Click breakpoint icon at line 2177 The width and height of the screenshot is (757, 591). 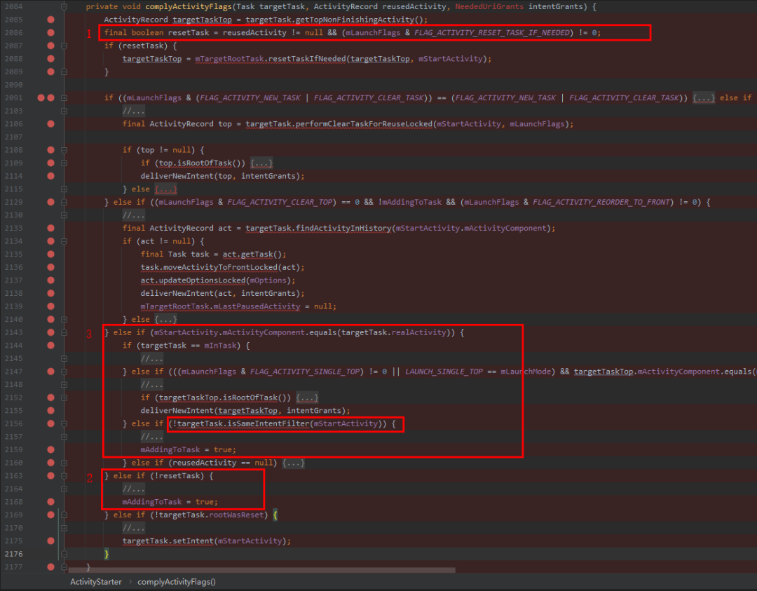[50, 567]
